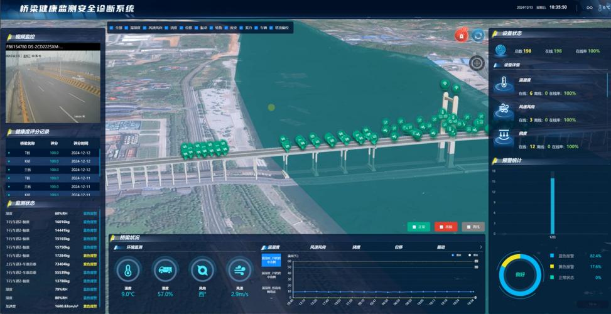Switch to the 位移 chart tab
The image size is (611, 314).
(x=399, y=247)
